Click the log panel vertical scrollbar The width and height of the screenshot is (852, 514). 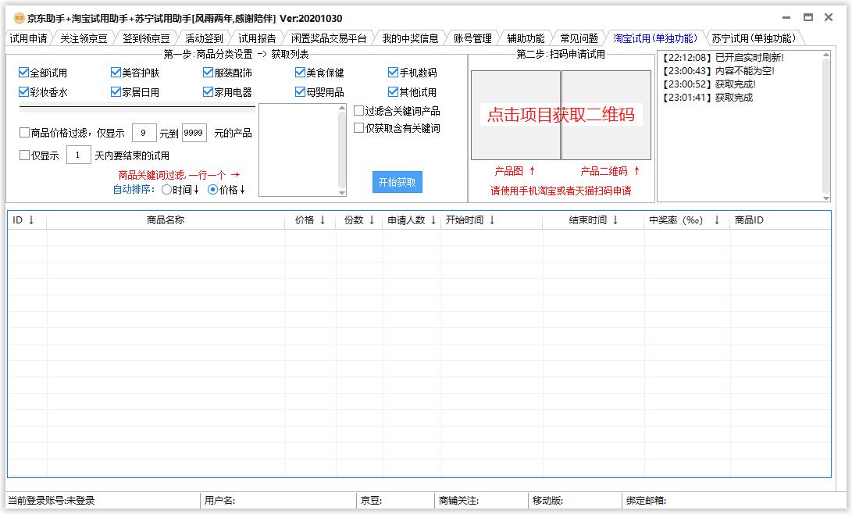click(826, 126)
